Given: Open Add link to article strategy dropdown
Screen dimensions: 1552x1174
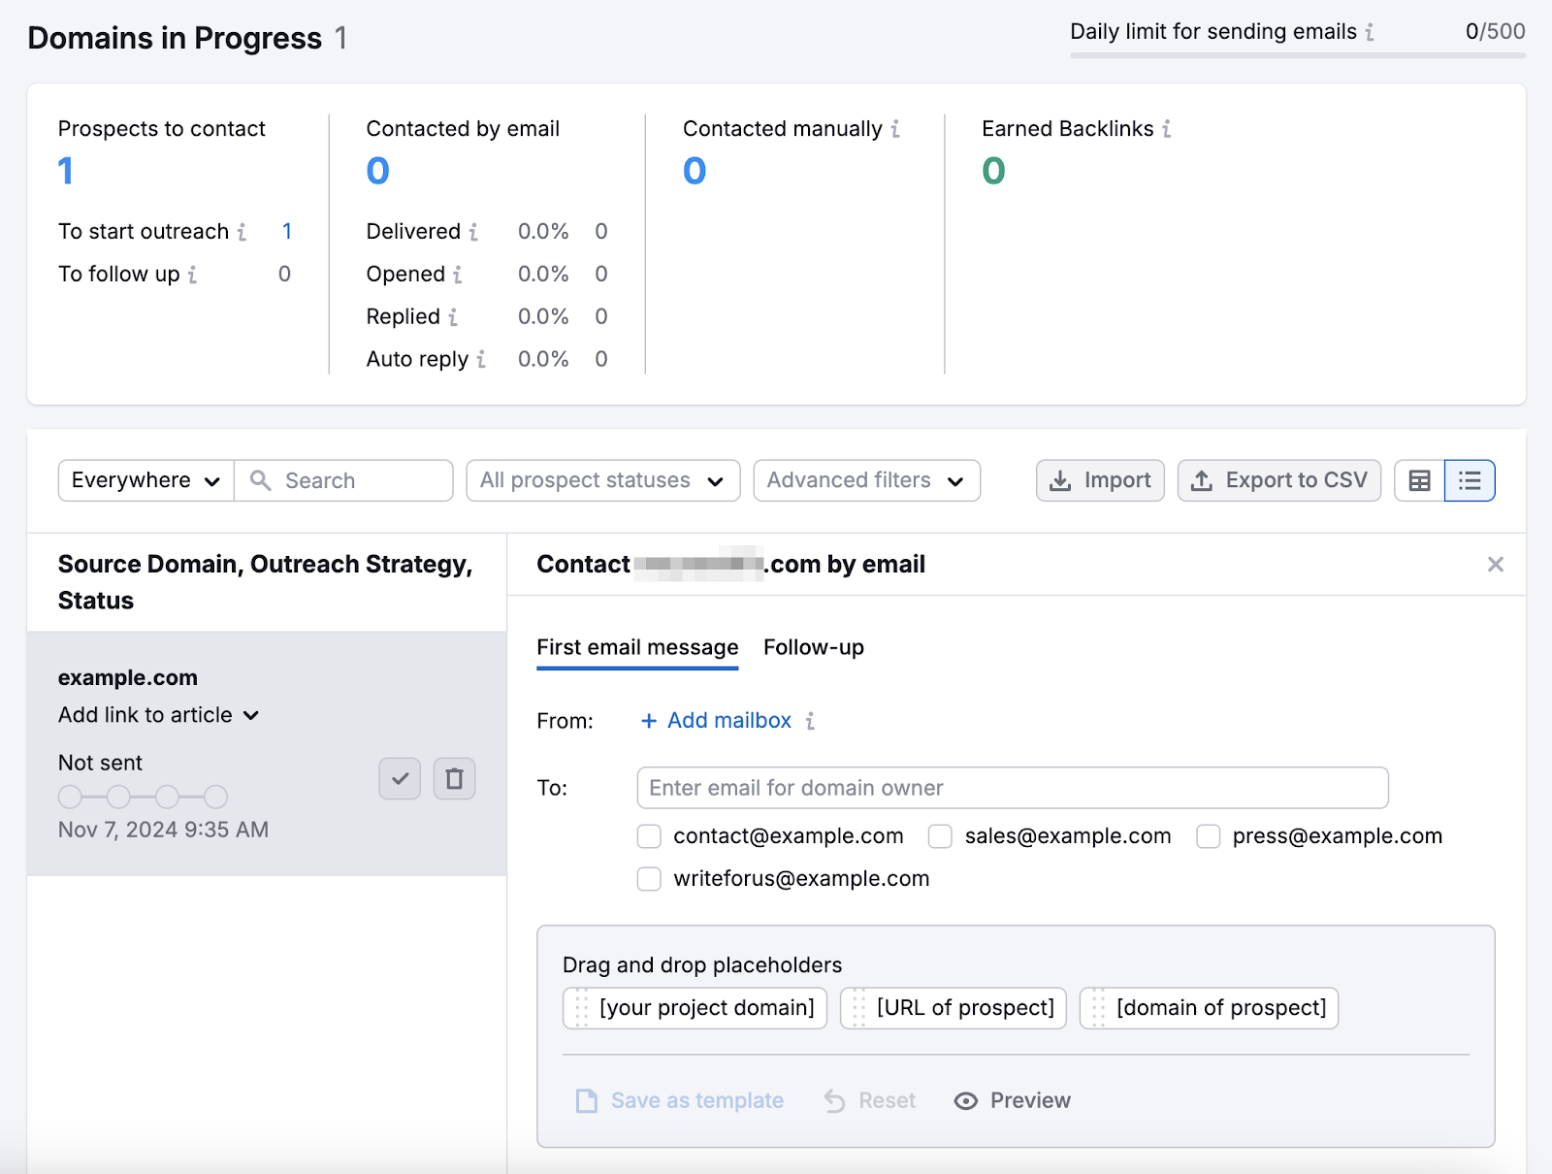Looking at the screenshot, I should click(x=159, y=715).
